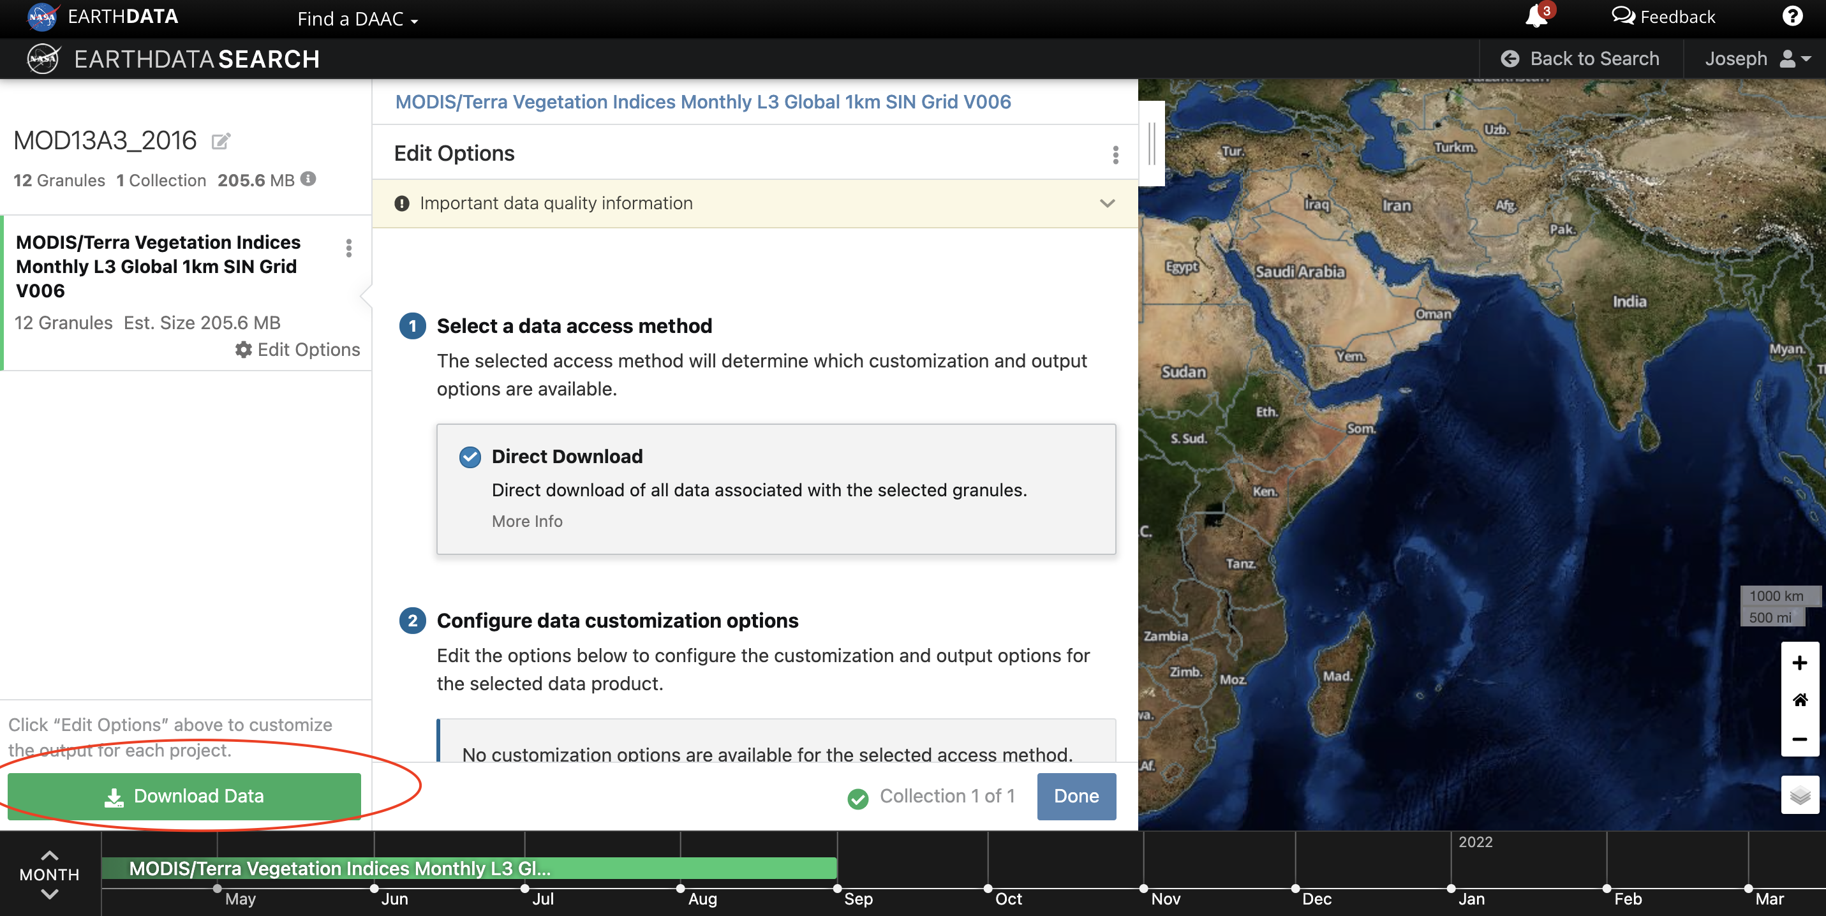Click the Find a DAAC dropdown arrow

(x=419, y=18)
